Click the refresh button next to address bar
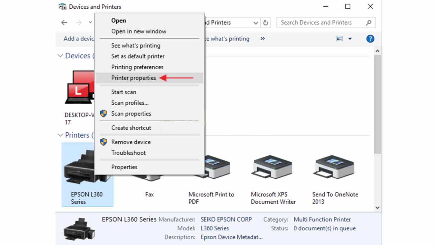Viewport: 437px width, 245px height. tap(266, 23)
